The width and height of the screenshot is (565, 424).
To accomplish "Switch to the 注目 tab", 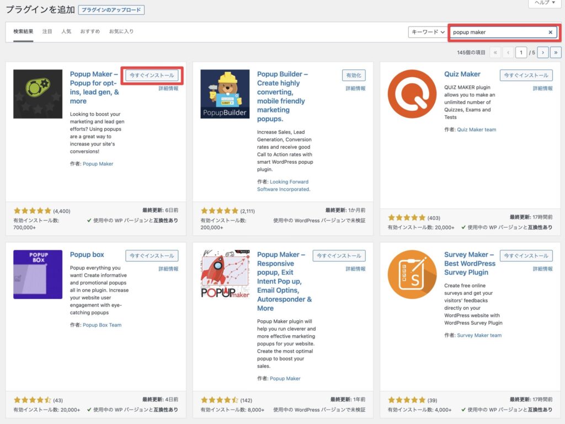I will click(x=47, y=31).
